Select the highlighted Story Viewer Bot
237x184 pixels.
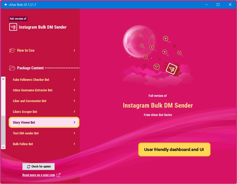click(44, 122)
